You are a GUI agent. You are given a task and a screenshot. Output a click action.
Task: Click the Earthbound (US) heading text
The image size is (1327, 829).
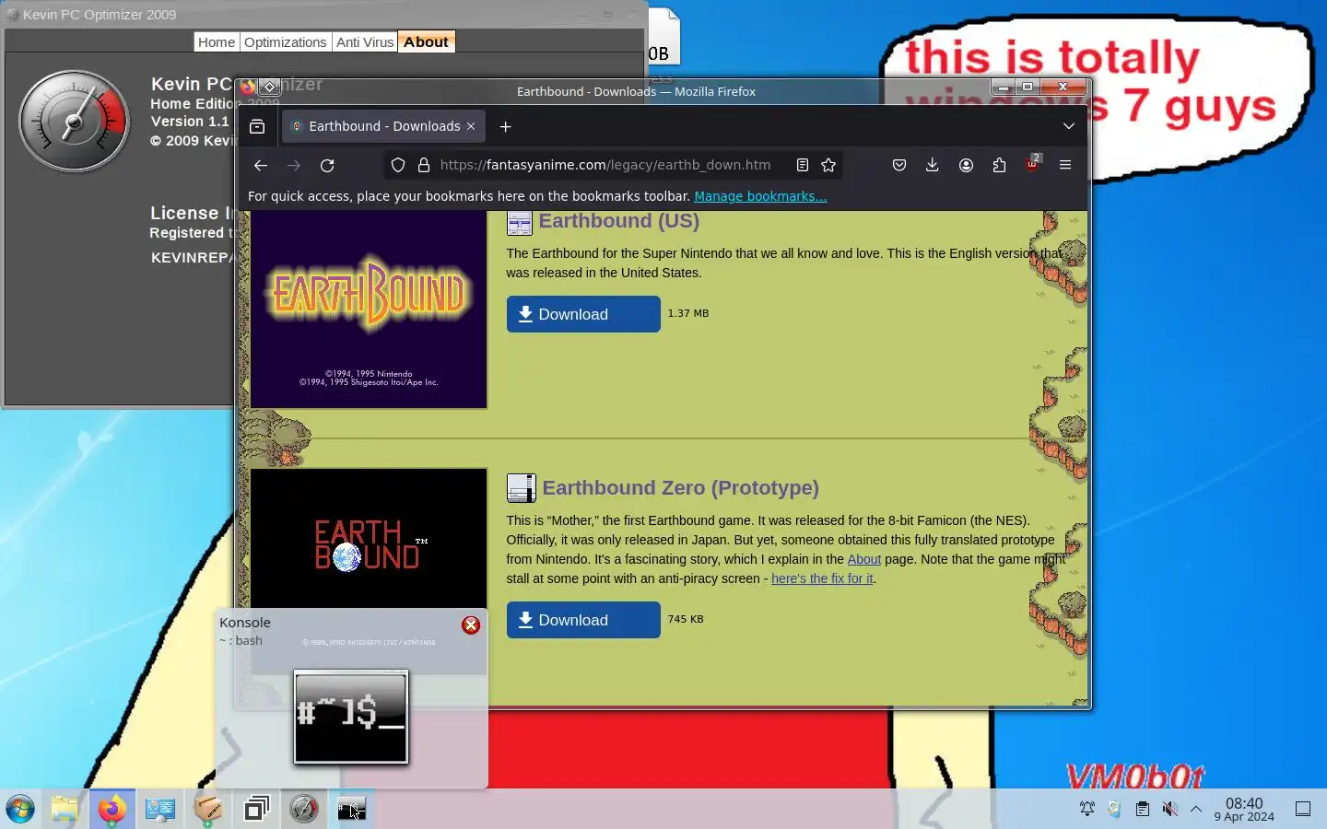[619, 221]
